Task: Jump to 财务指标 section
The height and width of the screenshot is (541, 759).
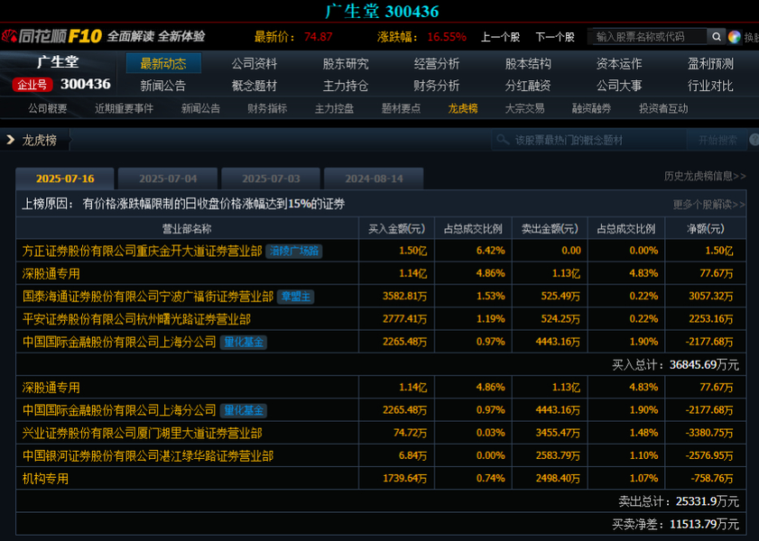Action: [x=267, y=109]
